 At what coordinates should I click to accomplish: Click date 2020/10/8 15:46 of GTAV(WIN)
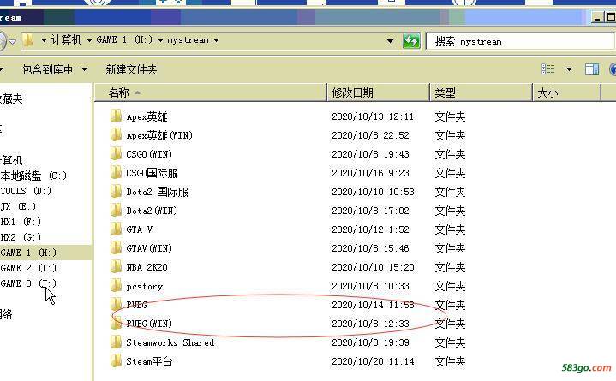[370, 248]
